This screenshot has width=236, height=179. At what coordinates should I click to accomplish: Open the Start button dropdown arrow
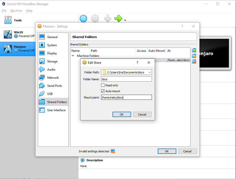(125, 20)
